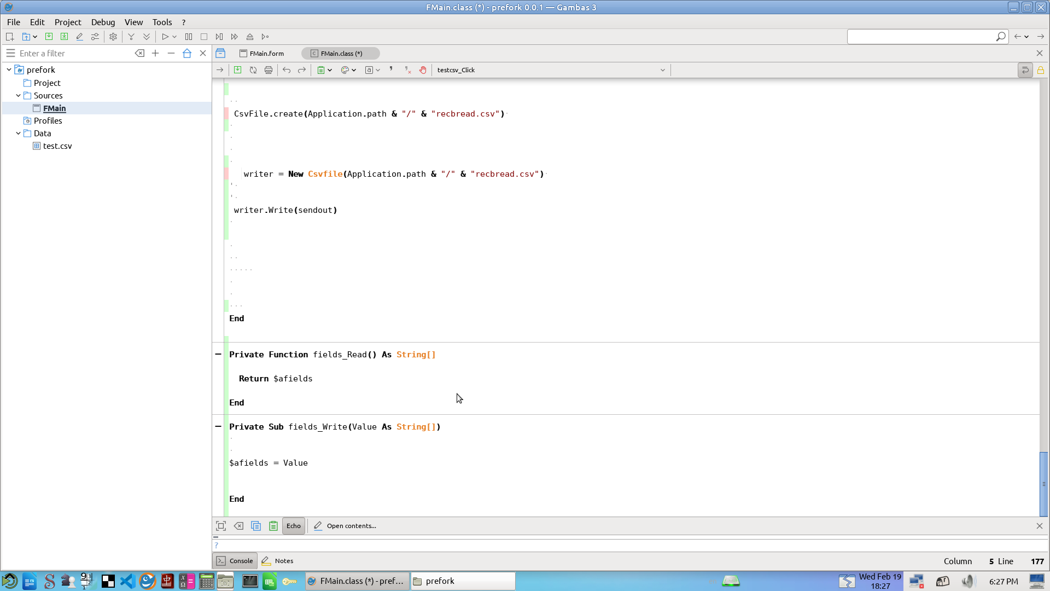1050x591 pixels.
Task: Switch to the Notes panel
Action: pyautogui.click(x=278, y=561)
